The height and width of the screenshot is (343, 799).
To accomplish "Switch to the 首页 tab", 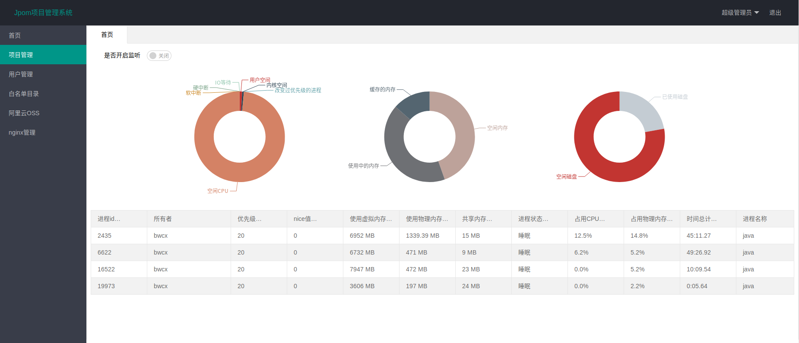I will pyautogui.click(x=107, y=35).
